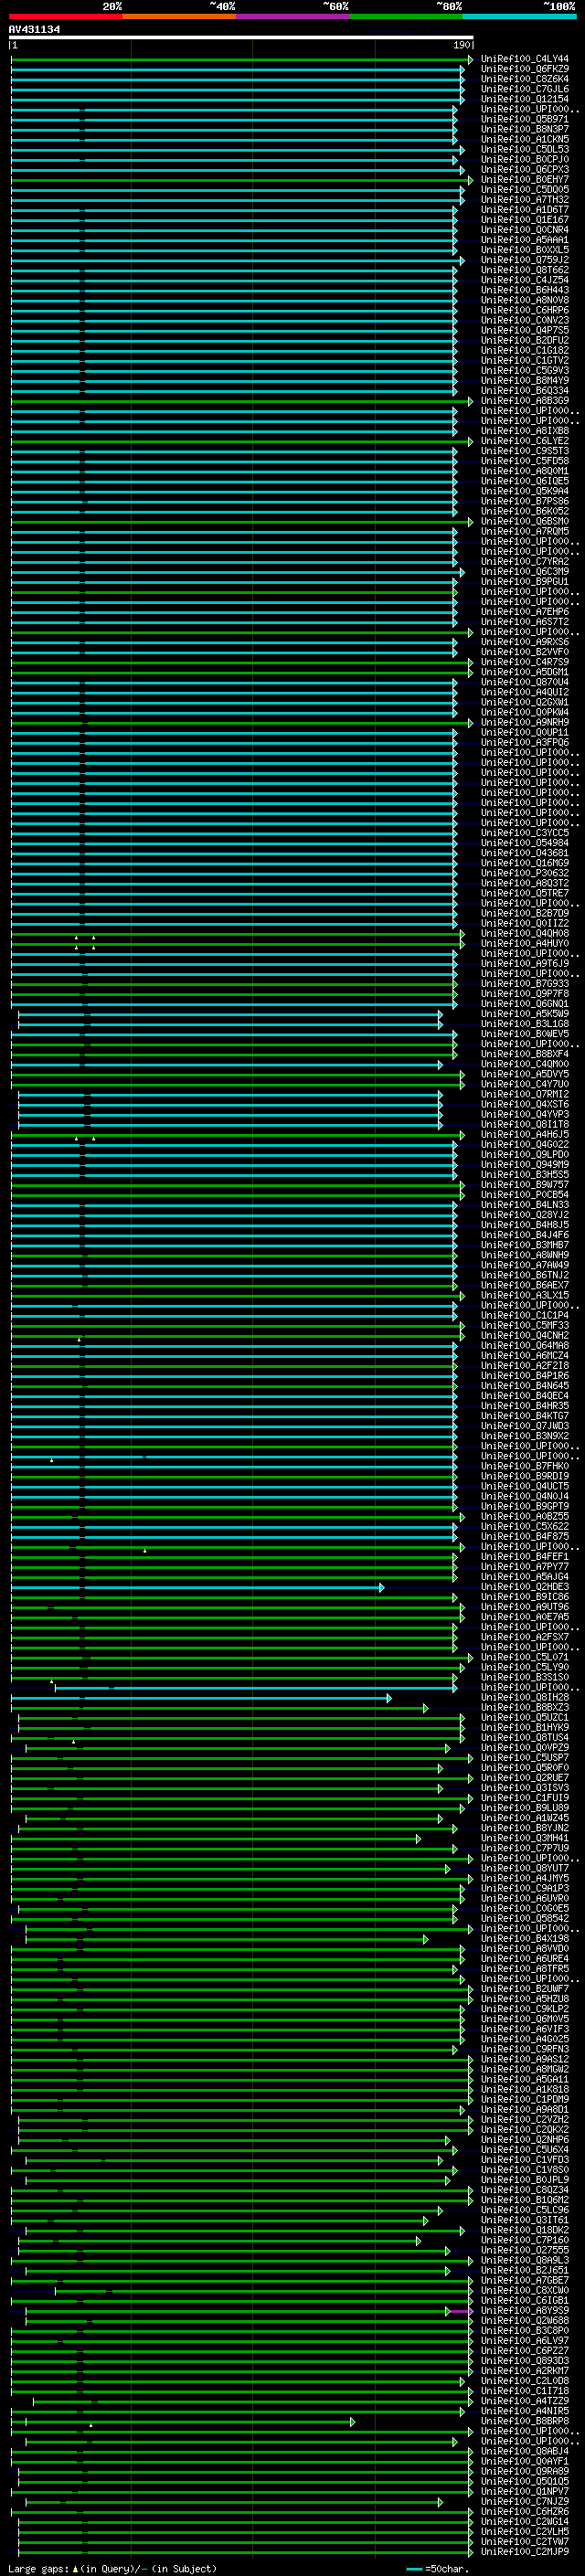Click hit label UniRef100_Q64MA8
This screenshot has width=585, height=2576.
pyautogui.click(x=525, y=1345)
